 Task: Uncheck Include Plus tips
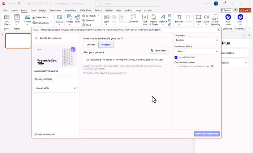[x=176, y=57]
